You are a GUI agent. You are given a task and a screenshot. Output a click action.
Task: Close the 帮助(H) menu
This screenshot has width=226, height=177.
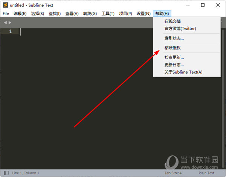click(162, 14)
